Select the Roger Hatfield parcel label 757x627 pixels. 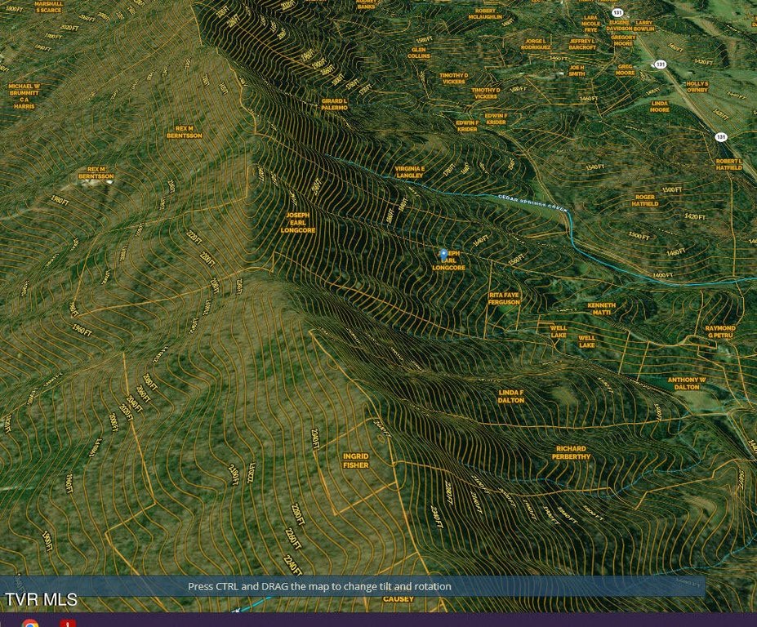(645, 200)
